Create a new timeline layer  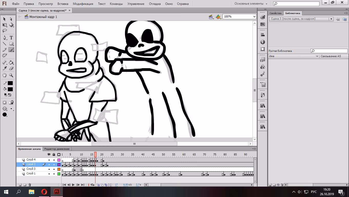(20, 185)
